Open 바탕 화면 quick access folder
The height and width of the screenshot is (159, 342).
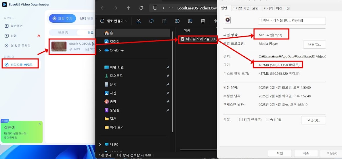[x=114, y=67]
